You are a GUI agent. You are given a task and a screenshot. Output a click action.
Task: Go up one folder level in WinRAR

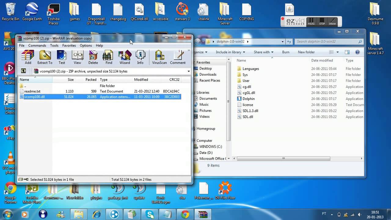pyautogui.click(x=24, y=71)
